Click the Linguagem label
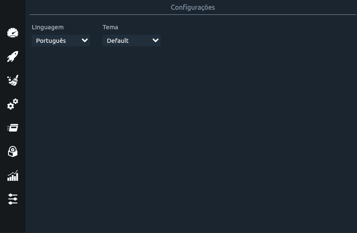 [x=47, y=27]
